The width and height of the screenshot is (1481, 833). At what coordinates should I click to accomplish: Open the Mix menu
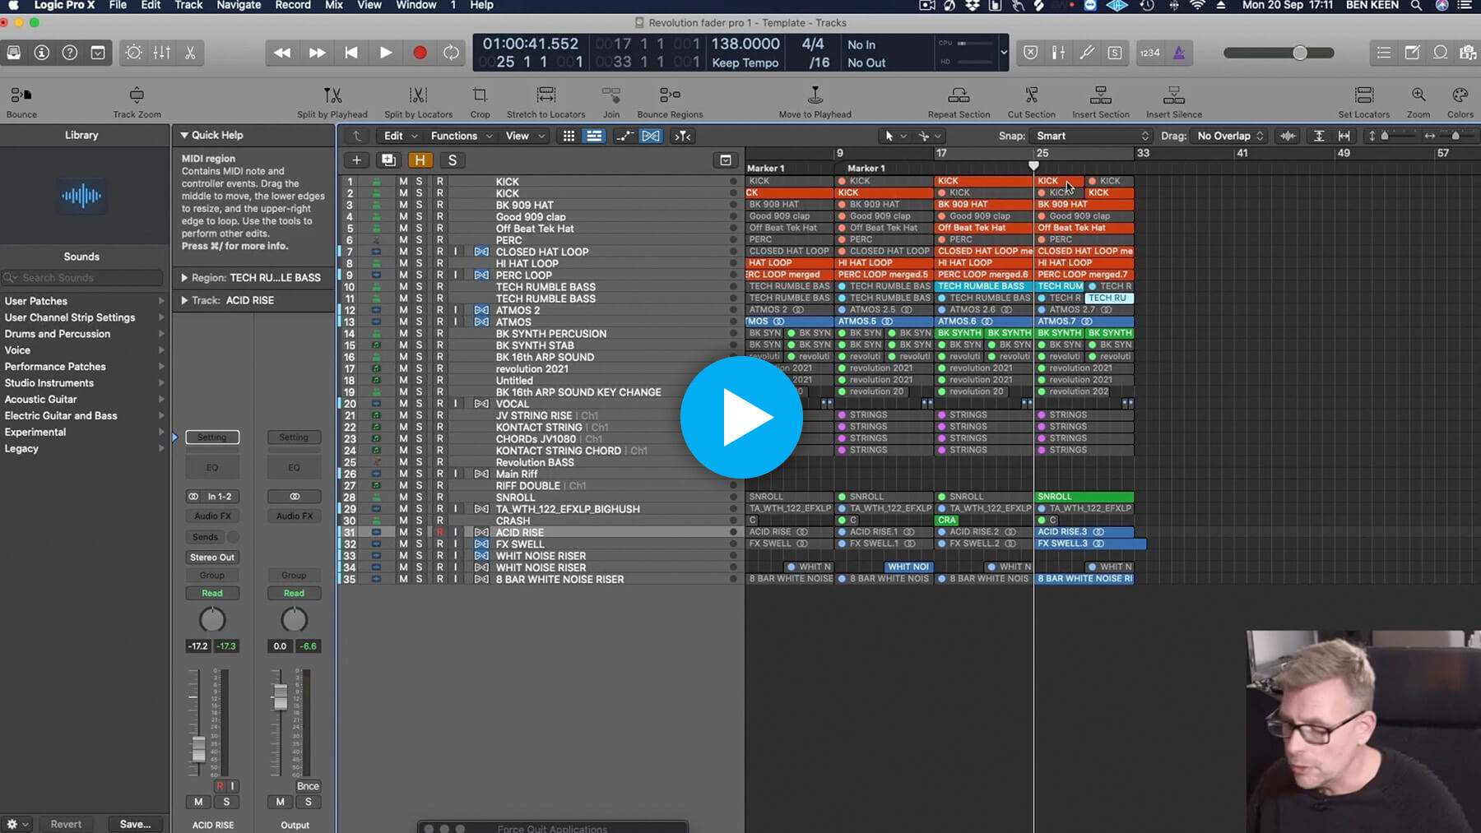tap(334, 5)
